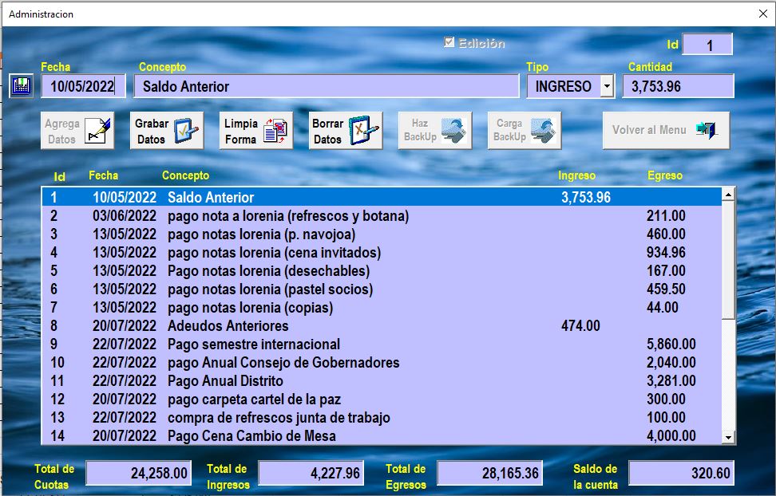776x496 pixels.
Task: Select row 'pago nota a lorenia (refrescos y botana)'
Action: point(382,215)
